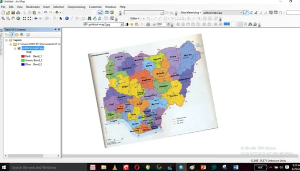Open the Find binoculars tool
The width and height of the screenshot is (300, 171).
pos(89,19)
